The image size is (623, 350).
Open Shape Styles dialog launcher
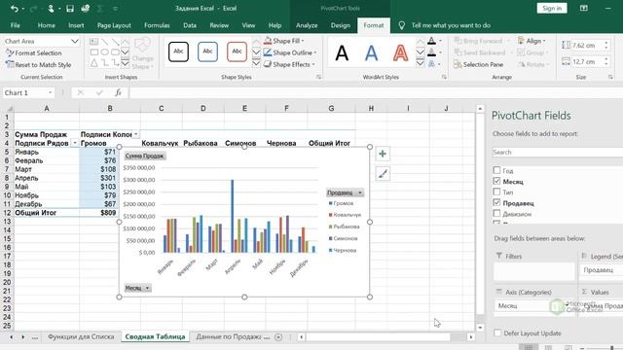pyautogui.click(x=318, y=77)
